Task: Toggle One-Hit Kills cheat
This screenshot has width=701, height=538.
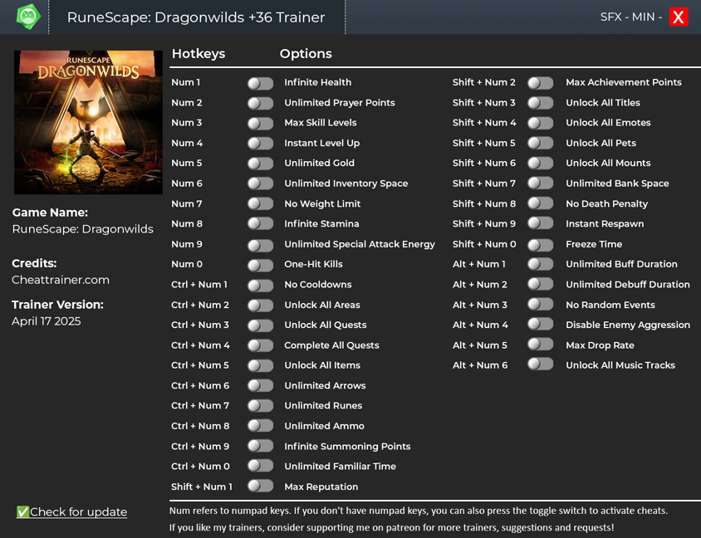Action: (x=261, y=265)
